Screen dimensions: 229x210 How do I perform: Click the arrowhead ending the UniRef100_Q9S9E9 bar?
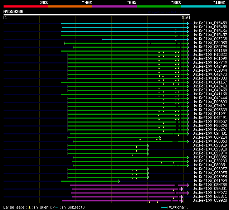click(148, 145)
